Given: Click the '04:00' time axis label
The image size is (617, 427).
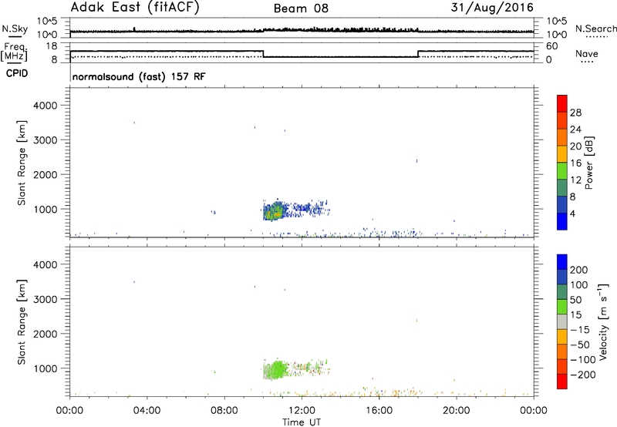Looking at the screenshot, I should [147, 411].
